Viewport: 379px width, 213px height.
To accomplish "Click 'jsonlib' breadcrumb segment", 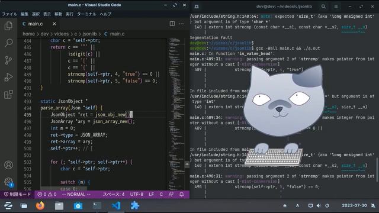I will pyautogui.click(x=89, y=34).
